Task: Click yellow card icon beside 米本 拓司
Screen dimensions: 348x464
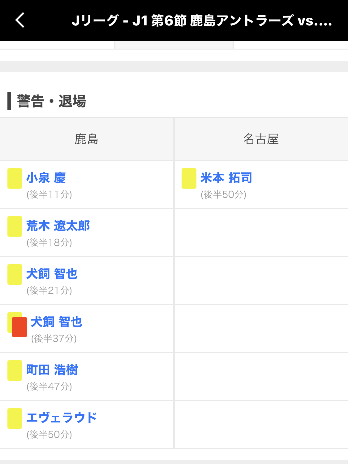Action: point(189,178)
